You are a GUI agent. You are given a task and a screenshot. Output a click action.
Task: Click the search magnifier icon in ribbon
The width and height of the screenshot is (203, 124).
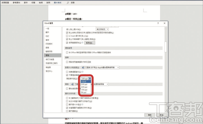point(68,3)
